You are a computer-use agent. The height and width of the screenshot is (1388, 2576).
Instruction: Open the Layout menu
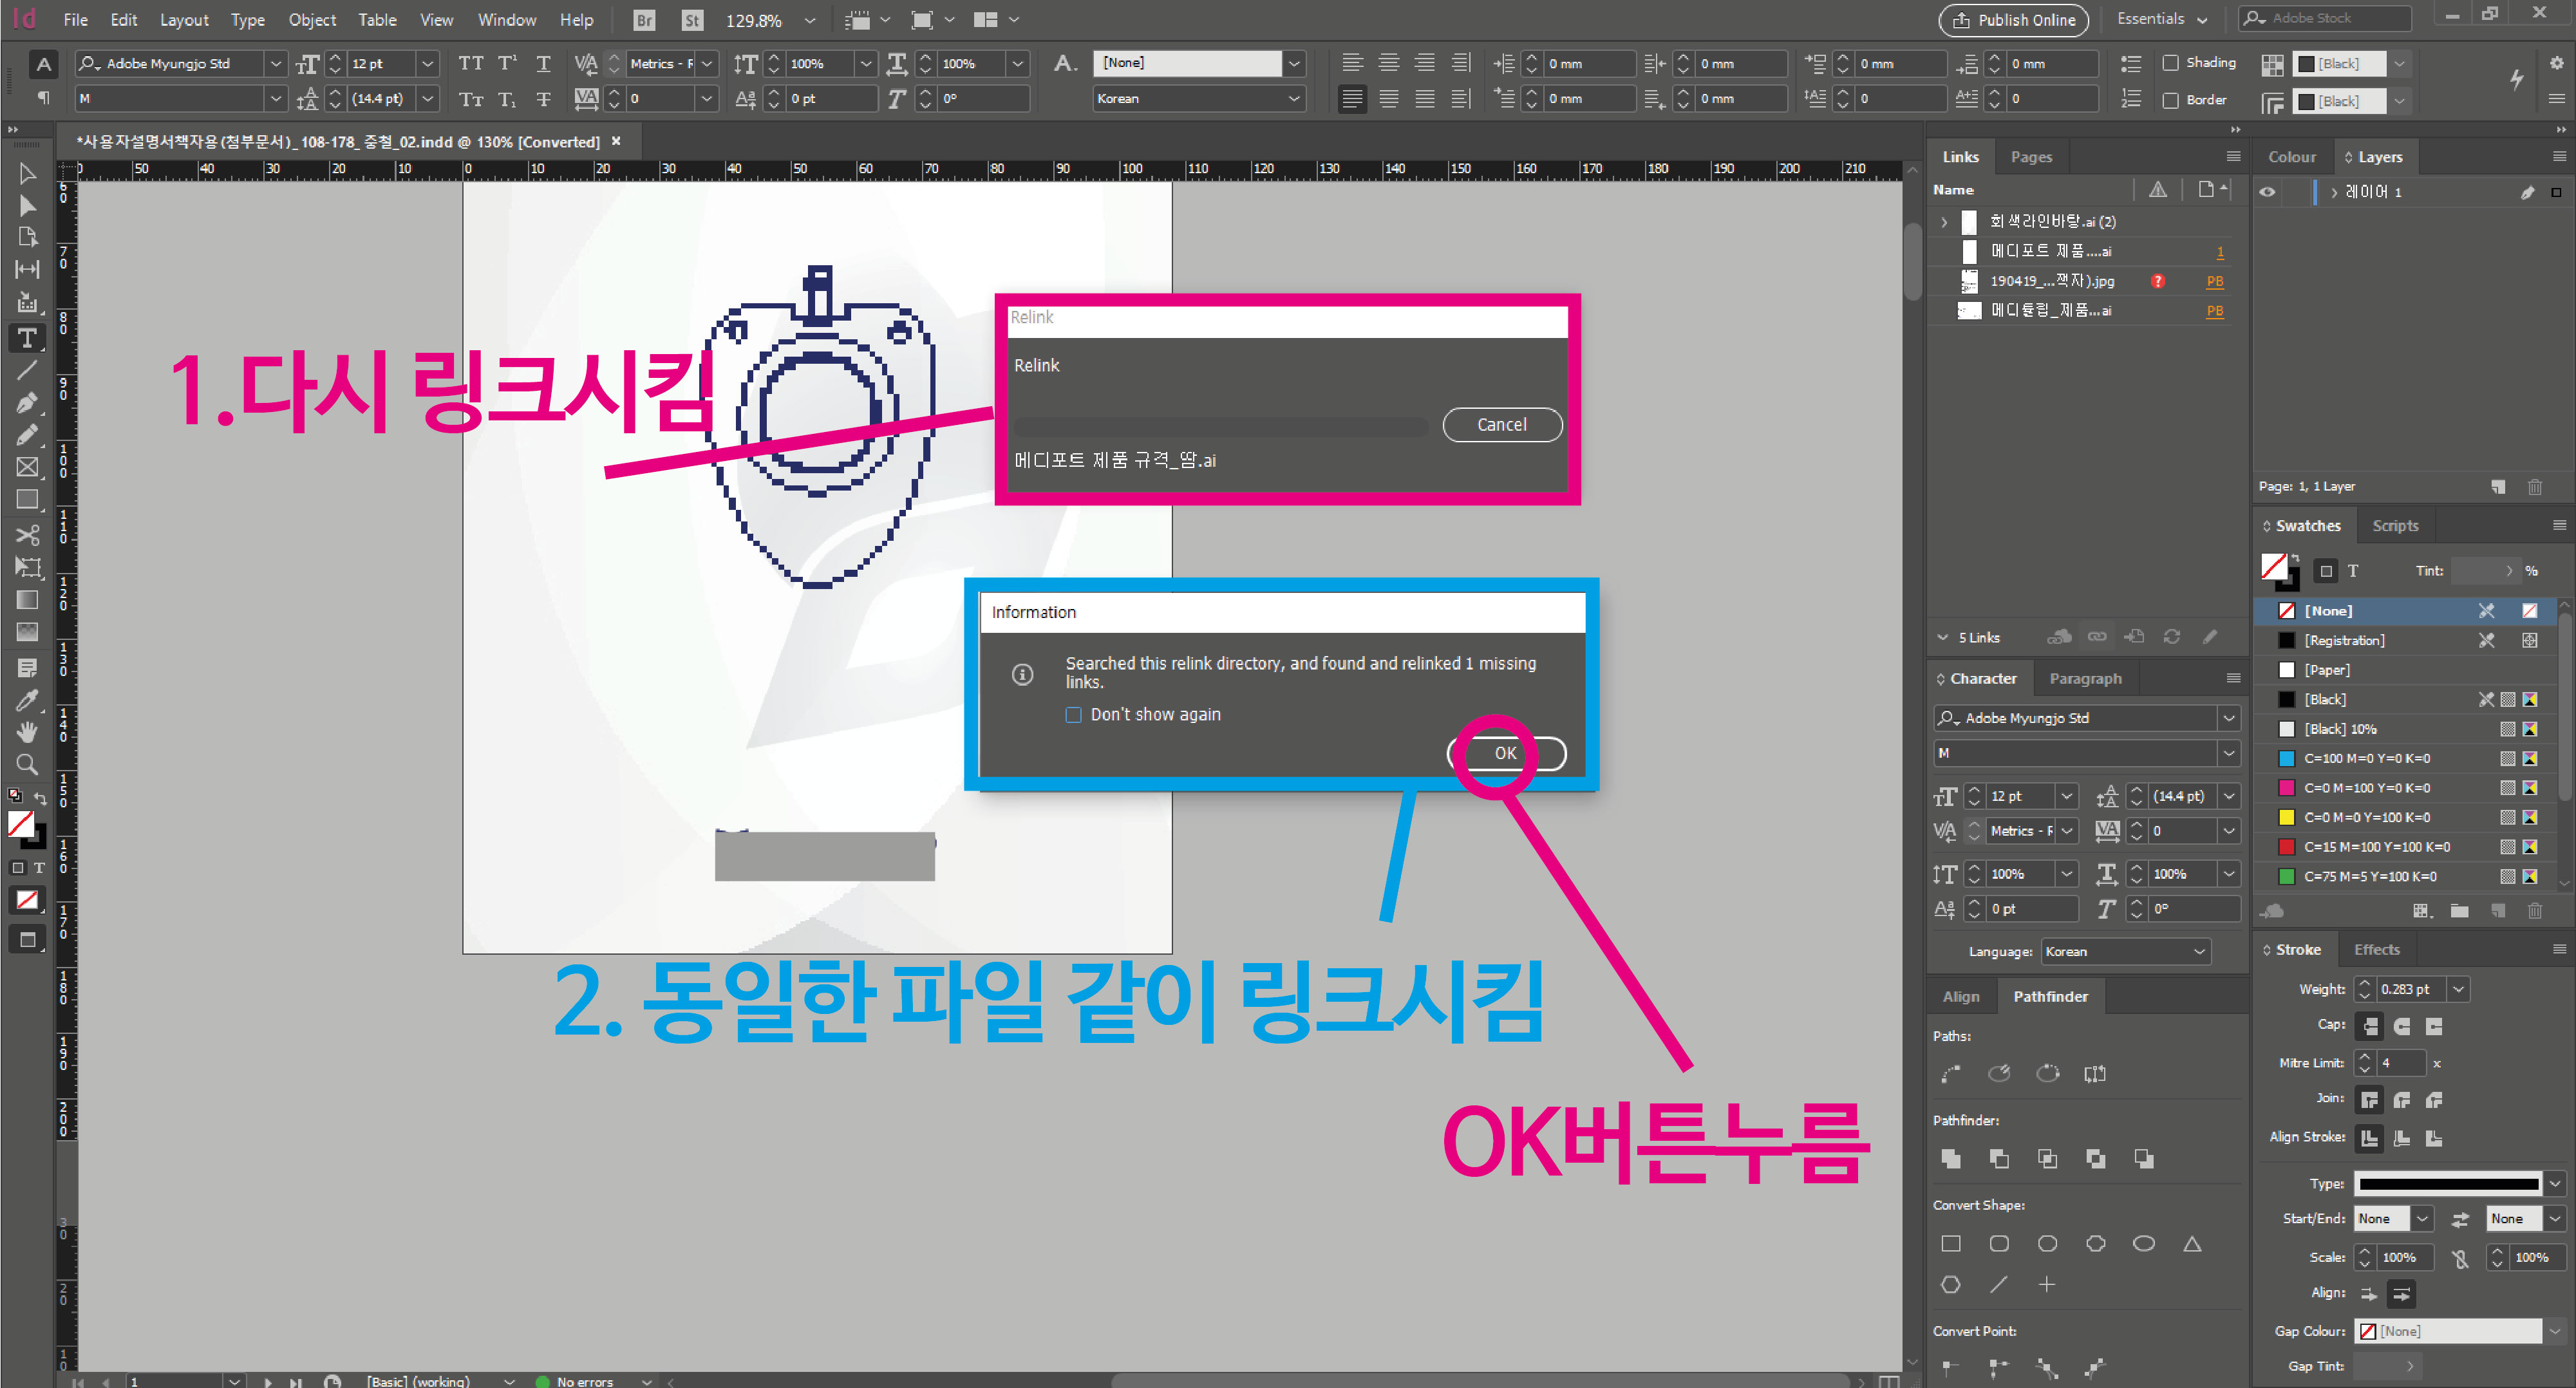point(184,20)
